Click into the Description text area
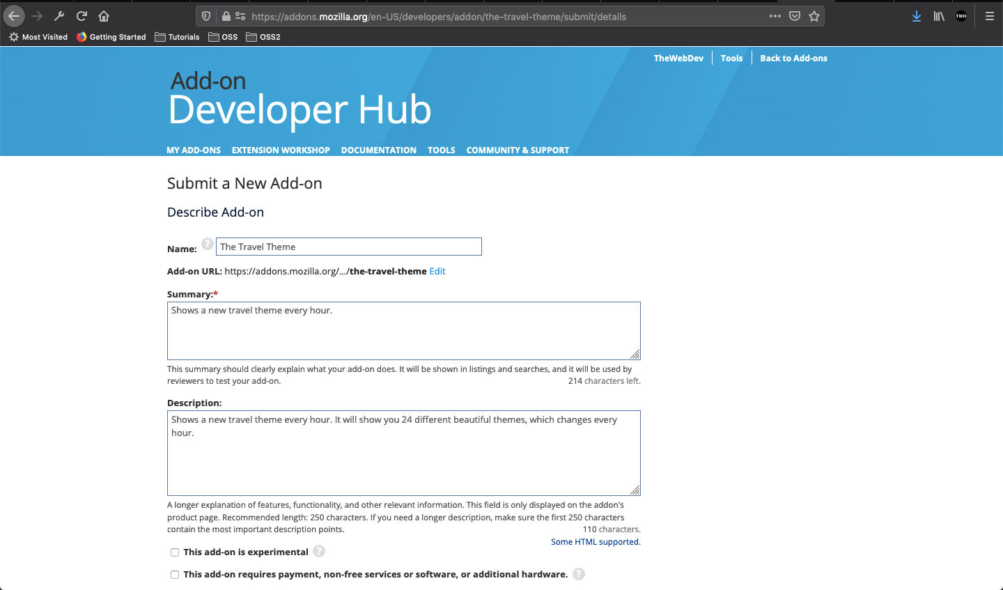 coord(404,453)
